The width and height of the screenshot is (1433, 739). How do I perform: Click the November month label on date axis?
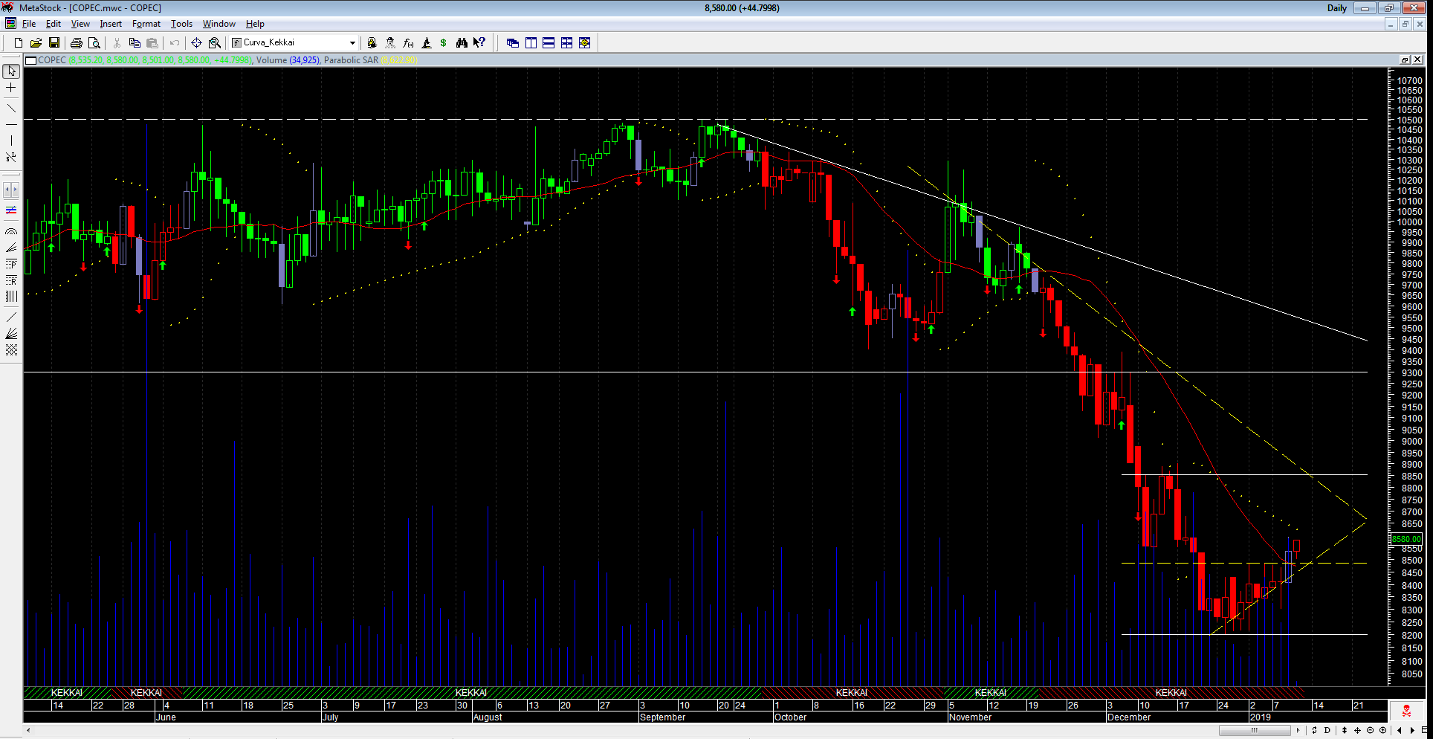(x=970, y=717)
